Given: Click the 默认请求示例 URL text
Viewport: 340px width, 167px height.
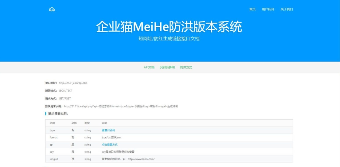Looking at the screenshot, I should 121,106.
